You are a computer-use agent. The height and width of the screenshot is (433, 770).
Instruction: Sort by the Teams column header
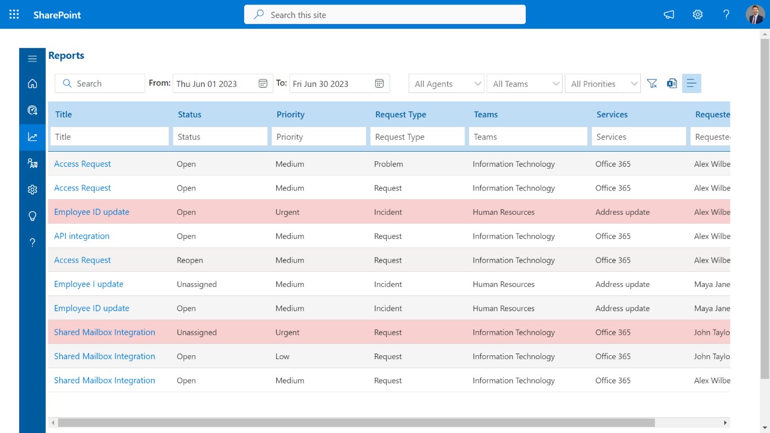pos(486,114)
